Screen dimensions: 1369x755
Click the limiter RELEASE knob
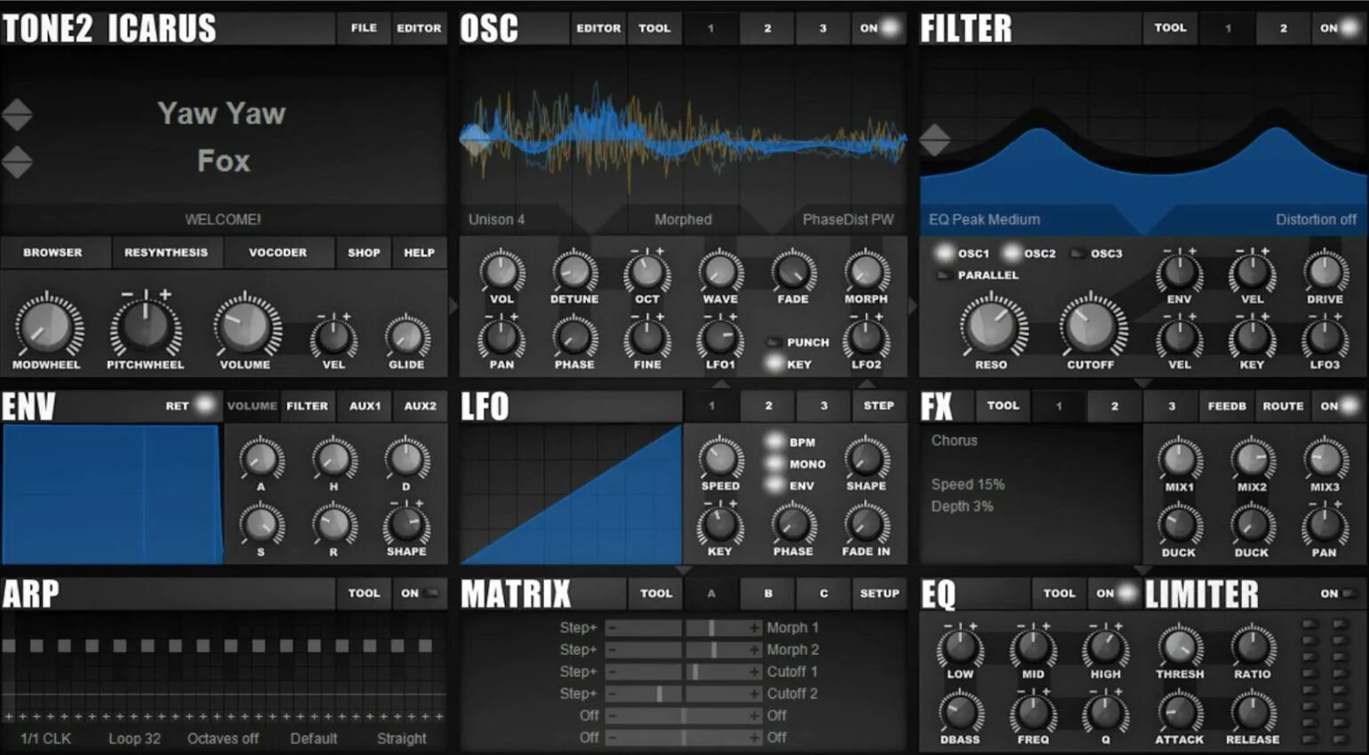(1252, 711)
